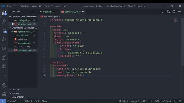The height and width of the screenshot is (103, 184).
Task: Switch to the serverless.yml editor tab
Action: (72, 12)
